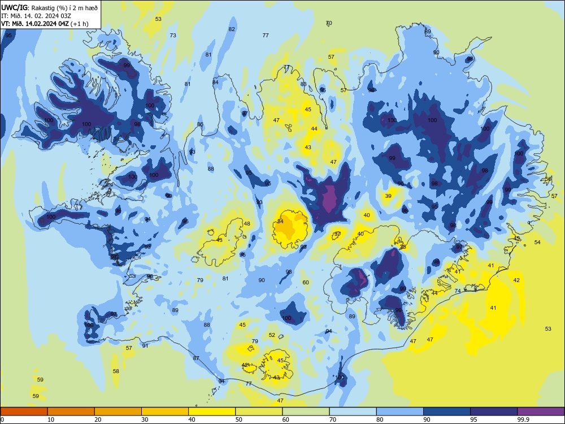565x424 pixels.
Task: Click the value '34' on the central glacier
Action: click(280, 222)
